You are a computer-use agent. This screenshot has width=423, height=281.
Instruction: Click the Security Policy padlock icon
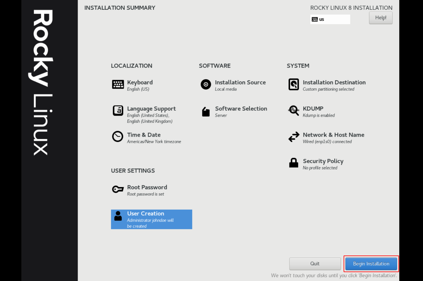(x=294, y=163)
